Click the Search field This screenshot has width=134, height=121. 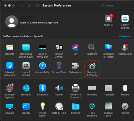click(x=116, y=5)
